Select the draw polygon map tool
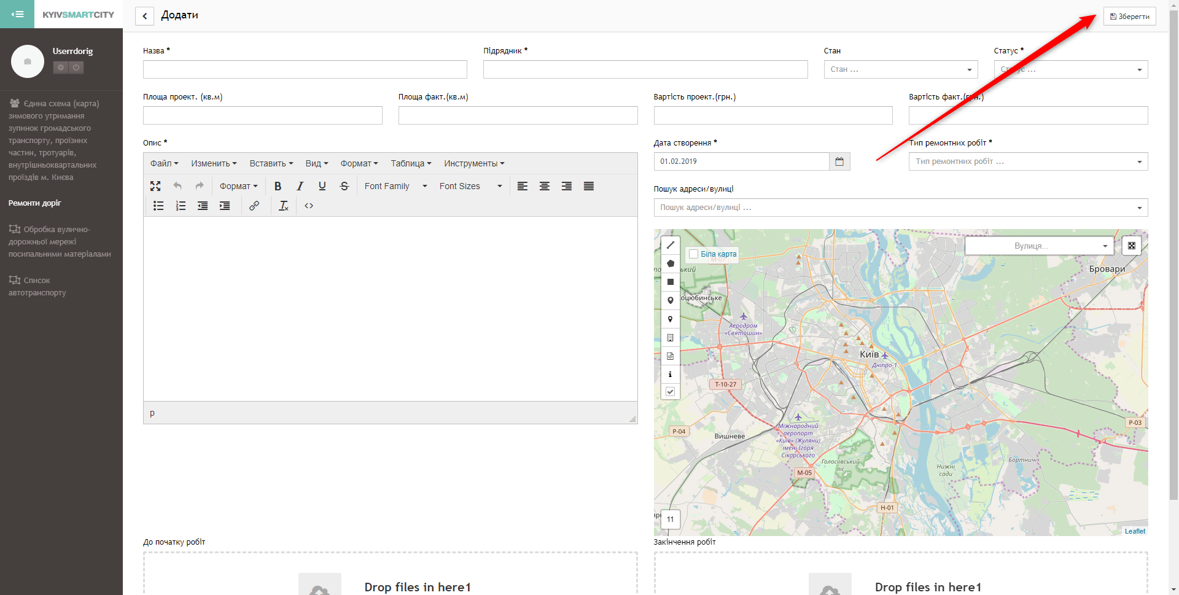1179x595 pixels. coord(671,263)
